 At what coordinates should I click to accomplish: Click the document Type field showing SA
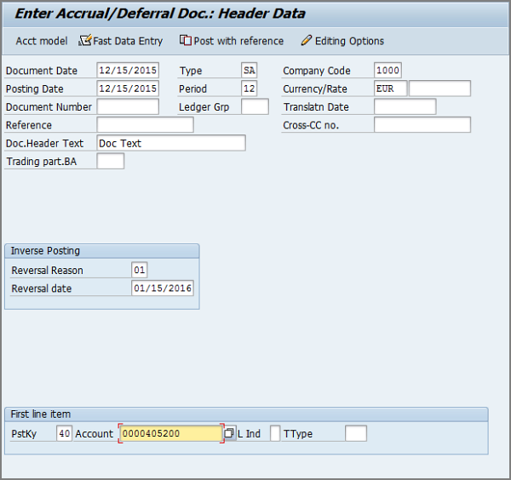(249, 71)
